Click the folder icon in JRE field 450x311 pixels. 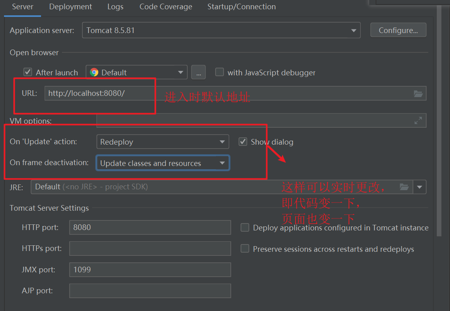[x=404, y=187]
